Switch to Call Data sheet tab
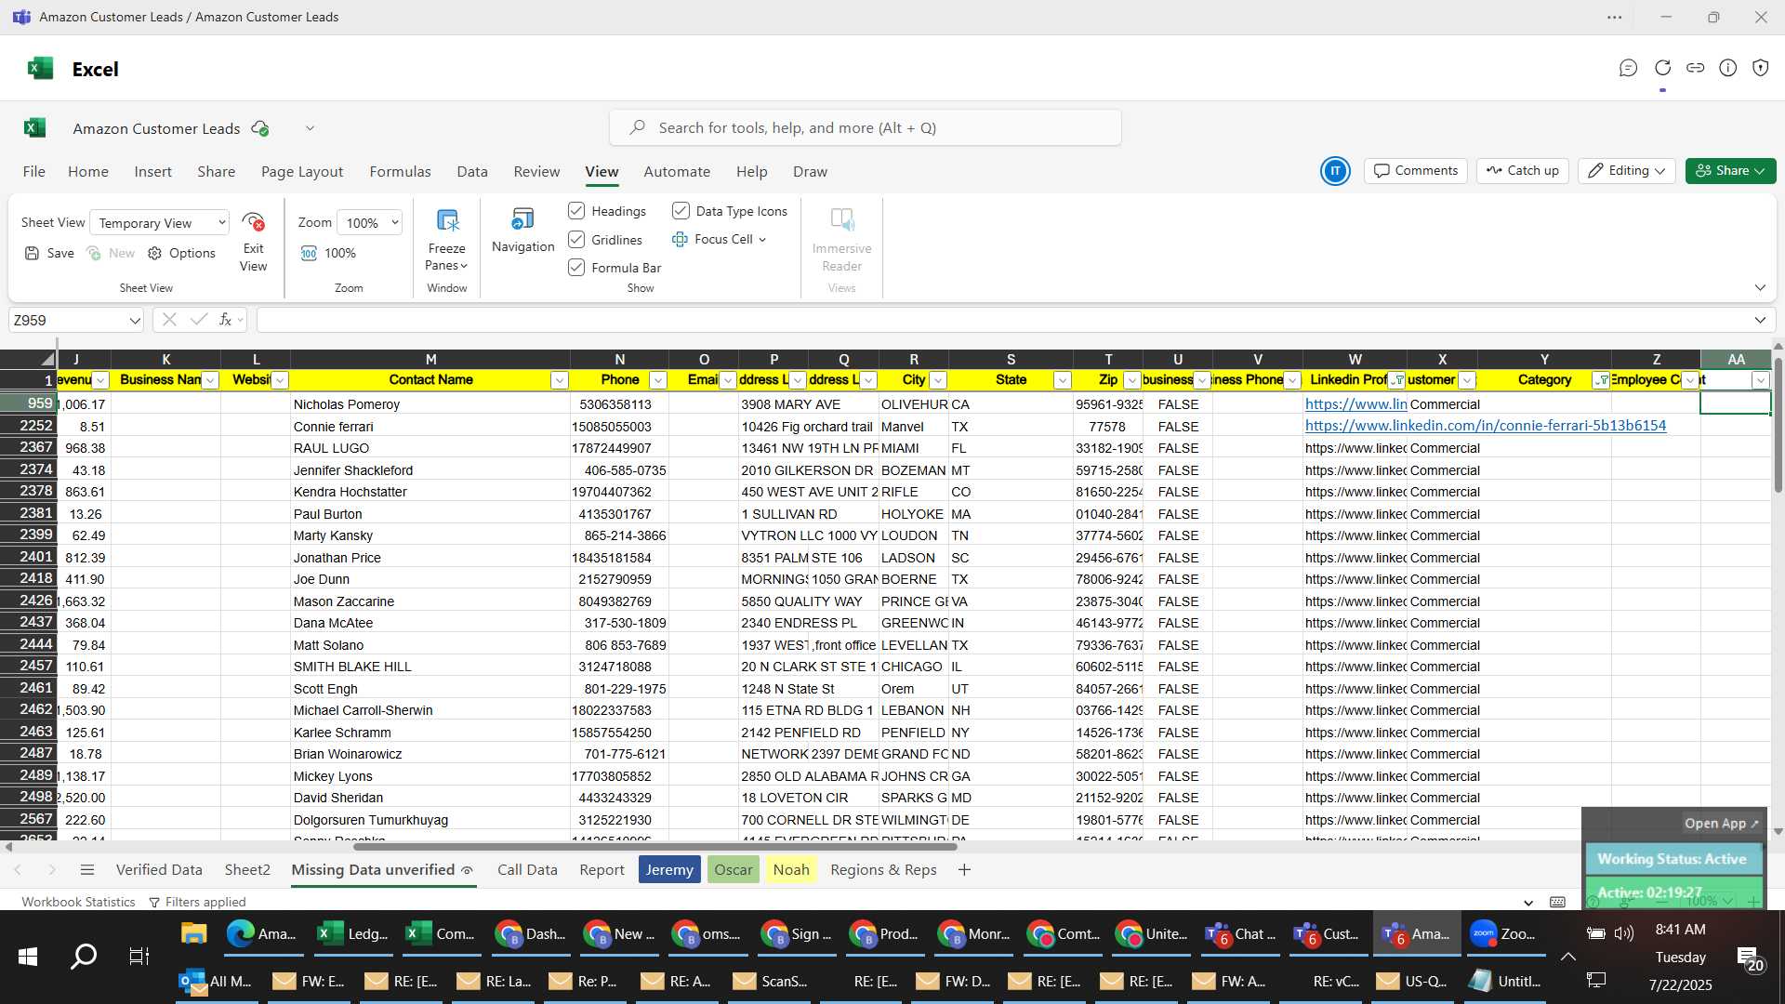The image size is (1785, 1004). pos(527,870)
